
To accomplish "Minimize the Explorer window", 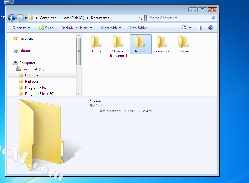I will (193, 10).
